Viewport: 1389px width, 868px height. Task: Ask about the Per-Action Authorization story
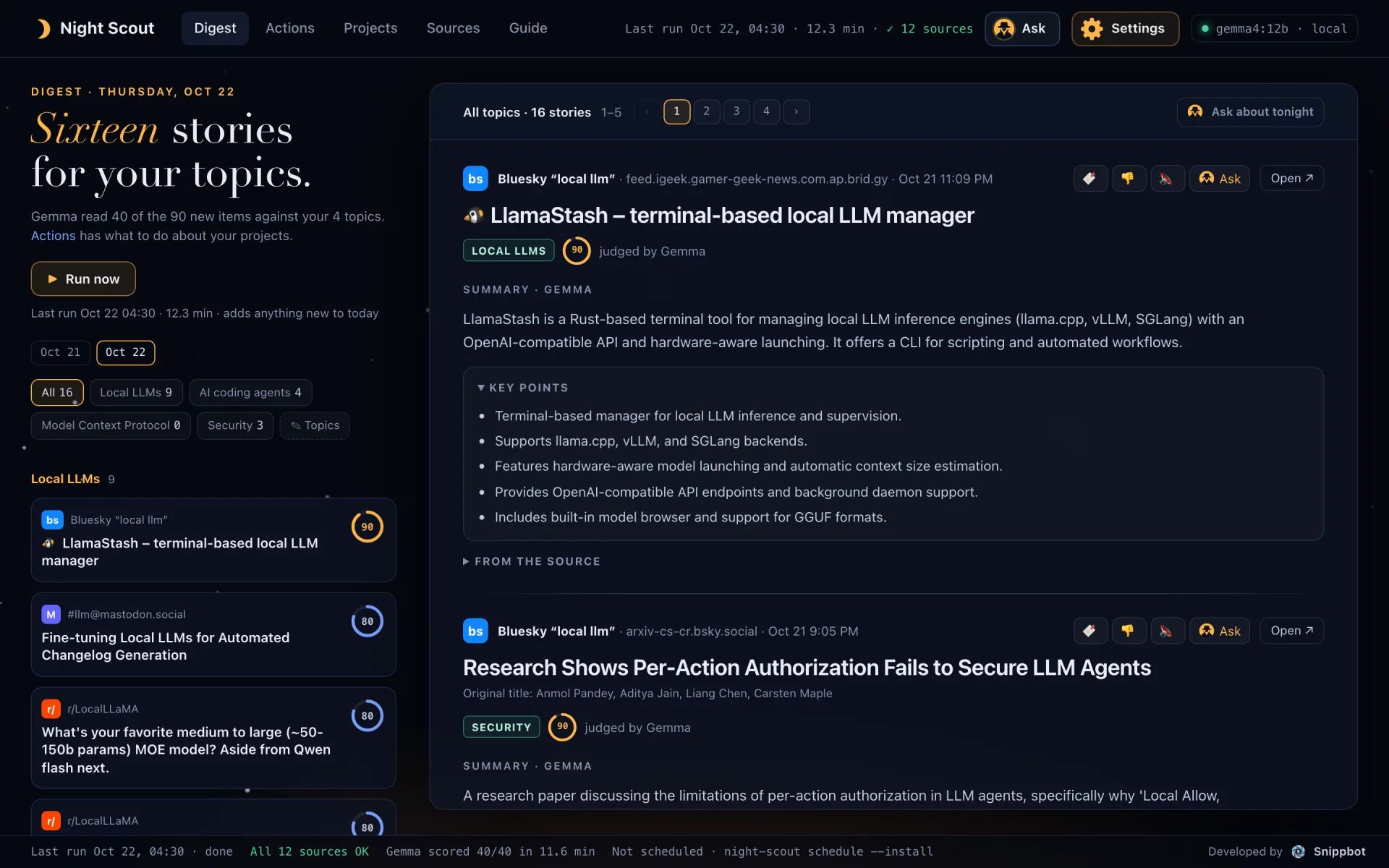[x=1220, y=631]
